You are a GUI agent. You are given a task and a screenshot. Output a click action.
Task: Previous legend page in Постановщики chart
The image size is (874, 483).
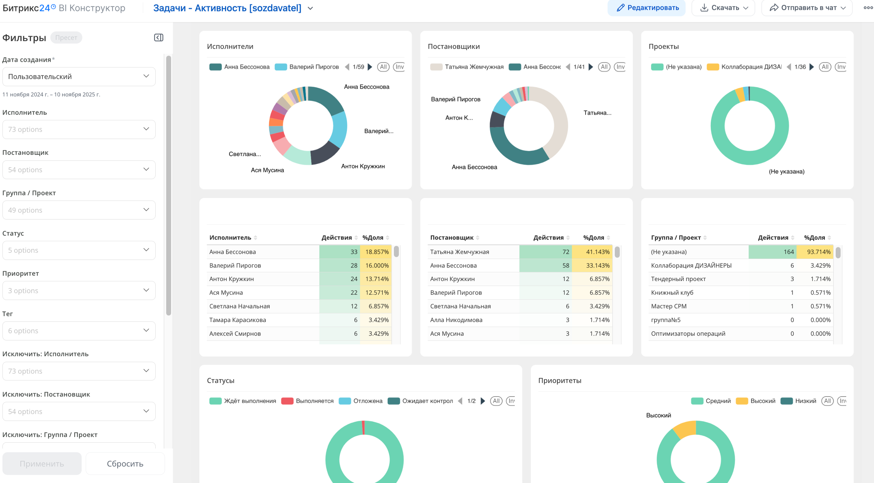[568, 67]
